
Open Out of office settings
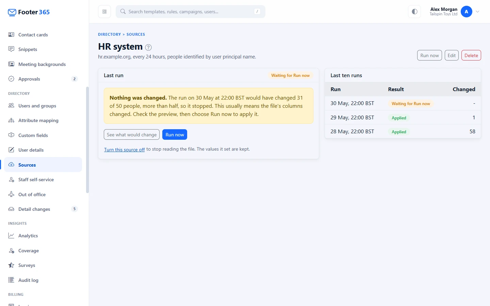pos(43,194)
